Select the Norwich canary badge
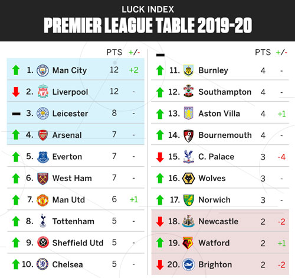Image resolution: width=295 pixels, height=278 pixels. 189,200
